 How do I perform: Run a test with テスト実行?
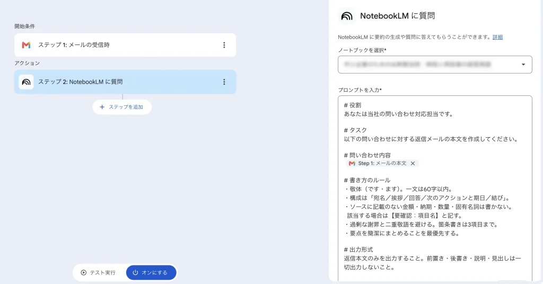click(x=98, y=272)
